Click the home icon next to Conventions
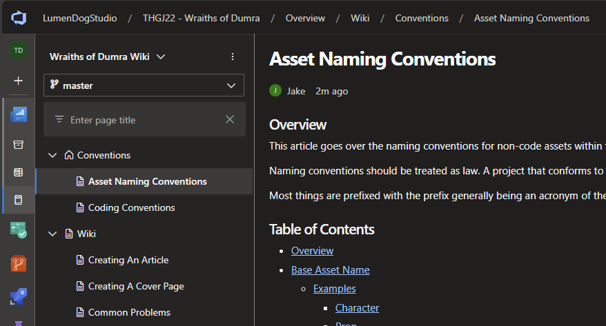Image resolution: width=606 pixels, height=326 pixels. (69, 155)
